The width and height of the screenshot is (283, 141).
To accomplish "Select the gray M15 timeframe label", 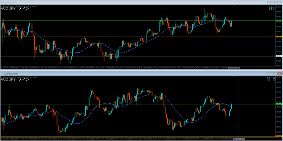I will [270, 79].
